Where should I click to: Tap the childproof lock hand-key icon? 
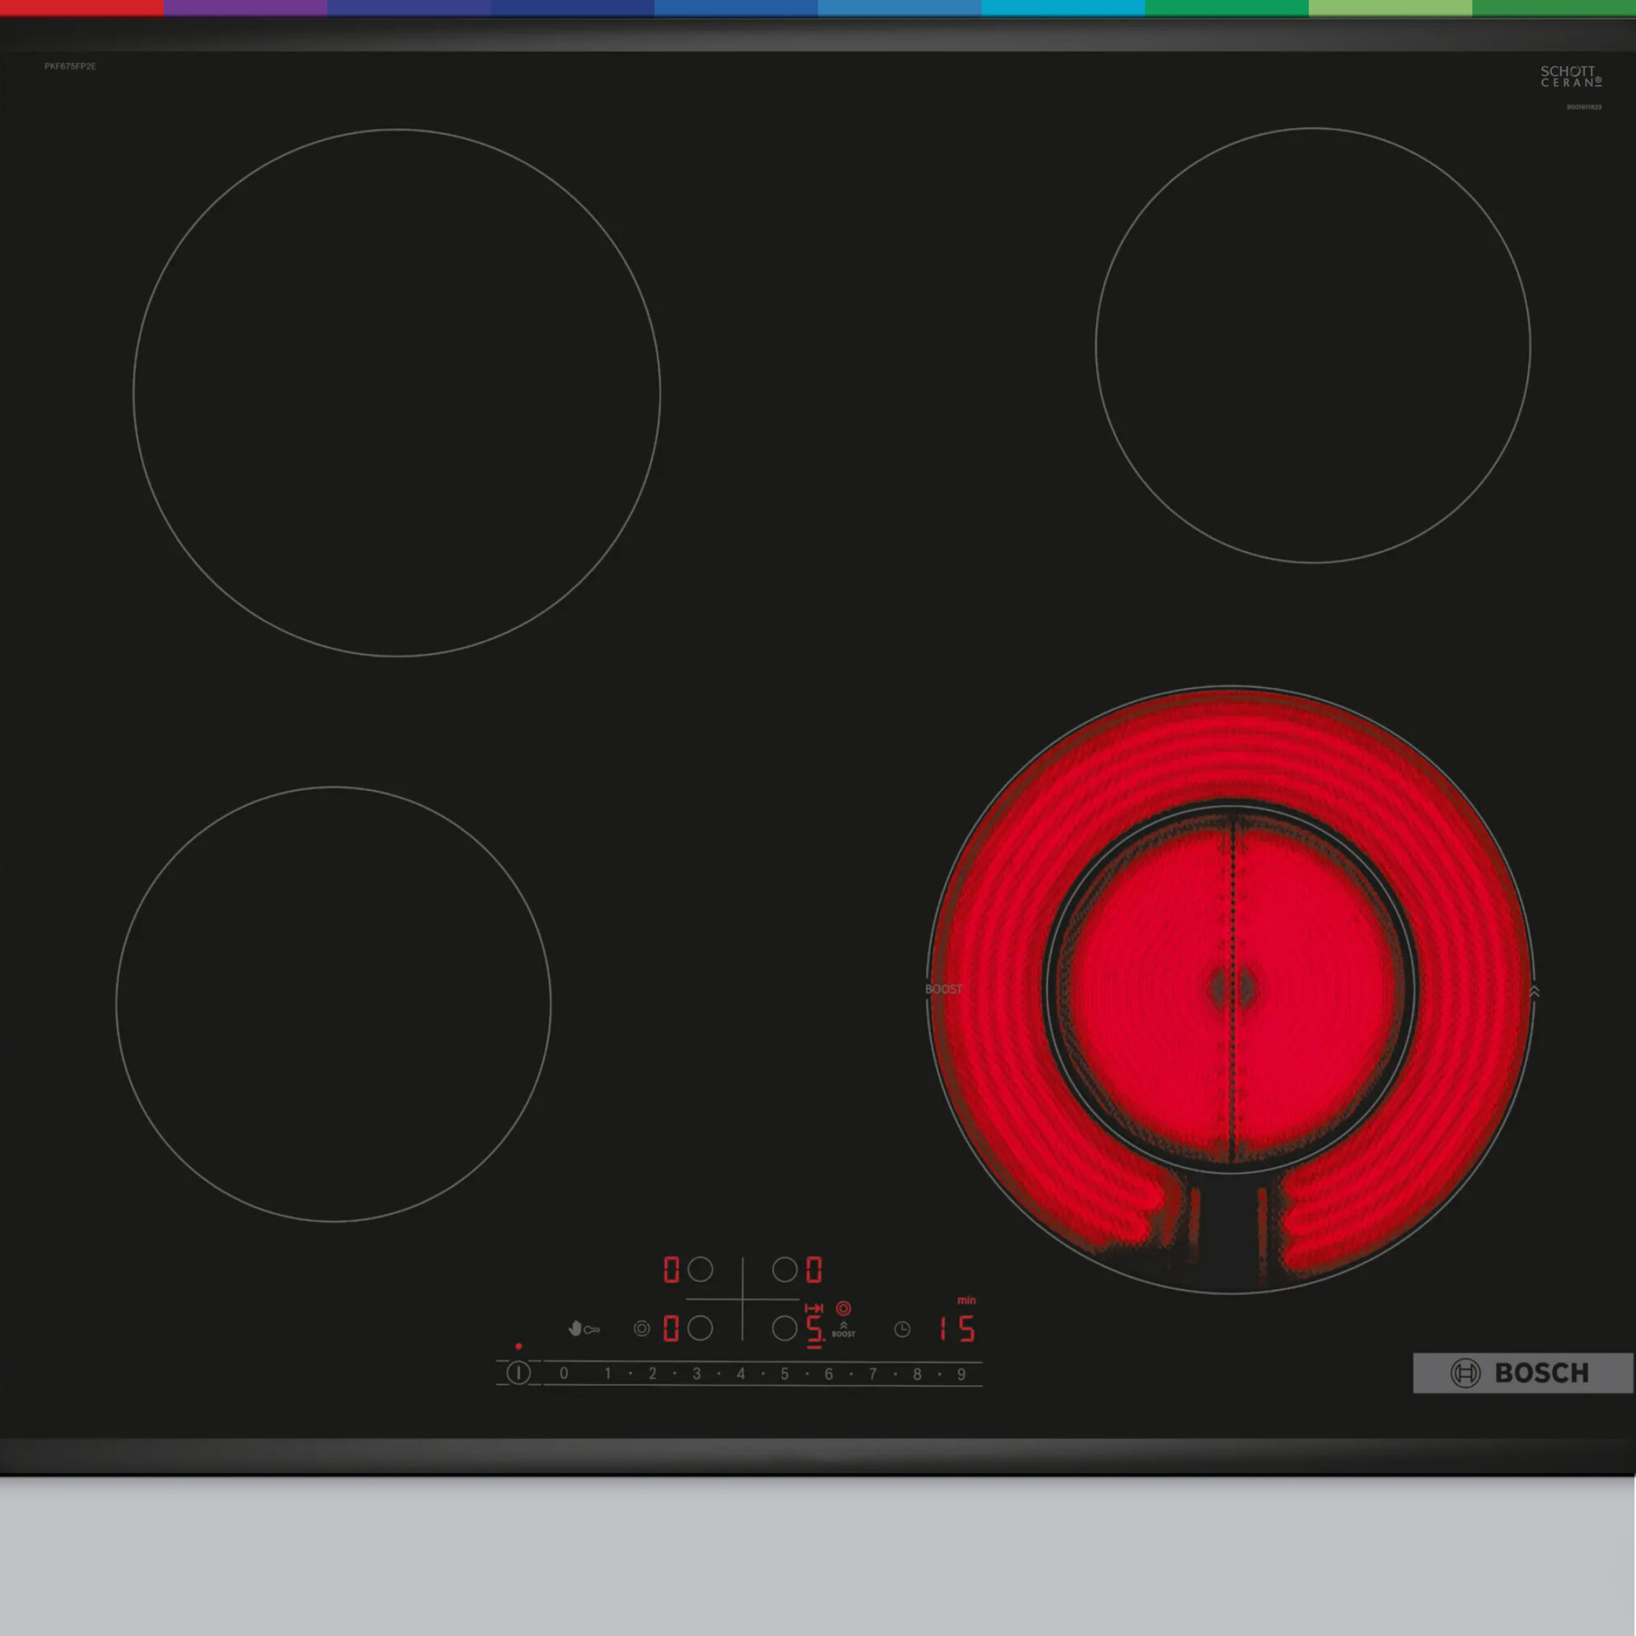tap(583, 1328)
